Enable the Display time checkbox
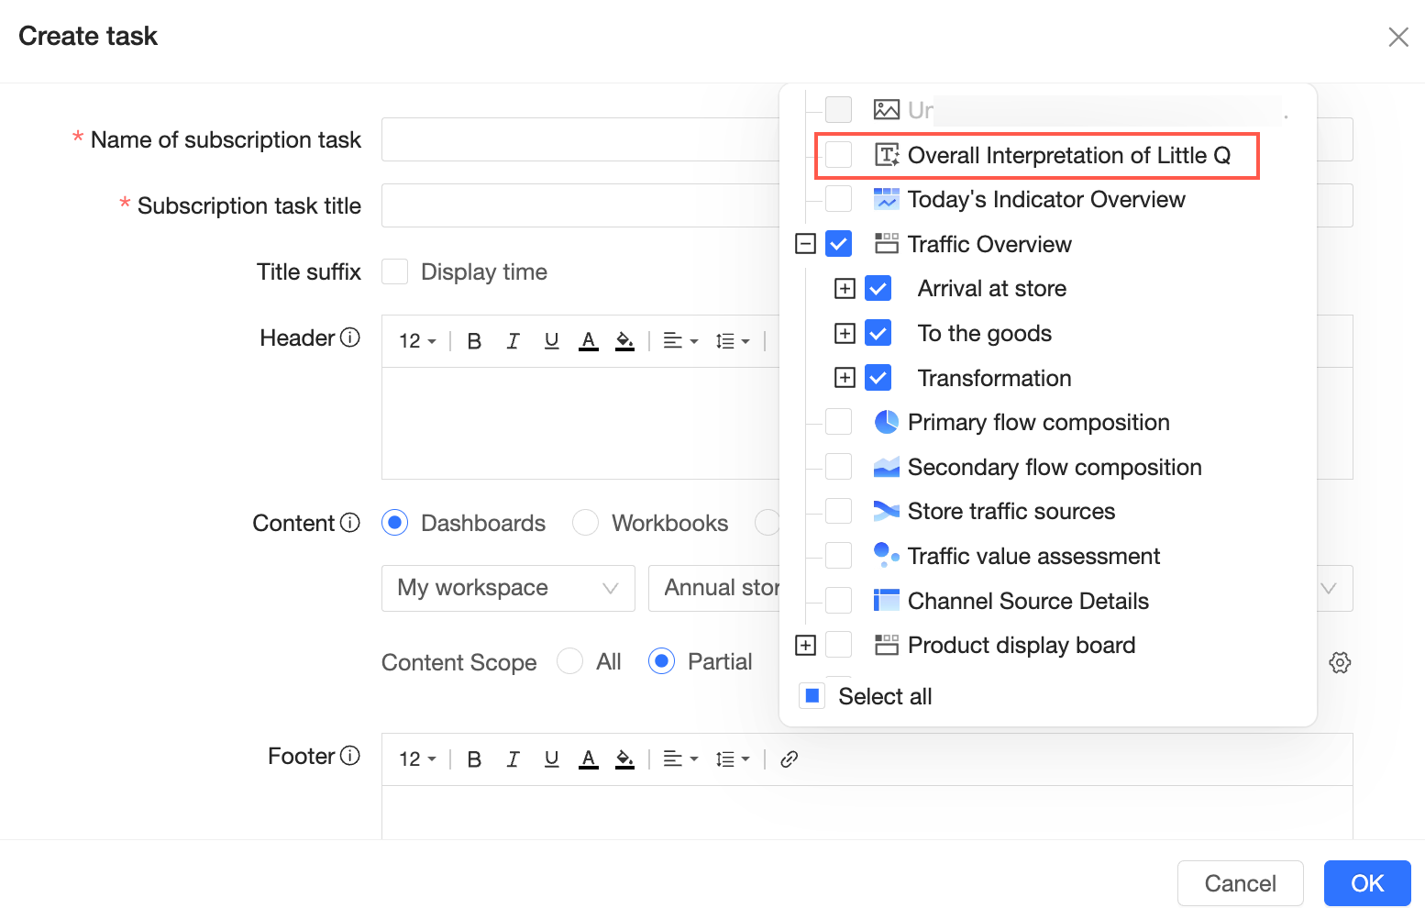 click(x=395, y=271)
